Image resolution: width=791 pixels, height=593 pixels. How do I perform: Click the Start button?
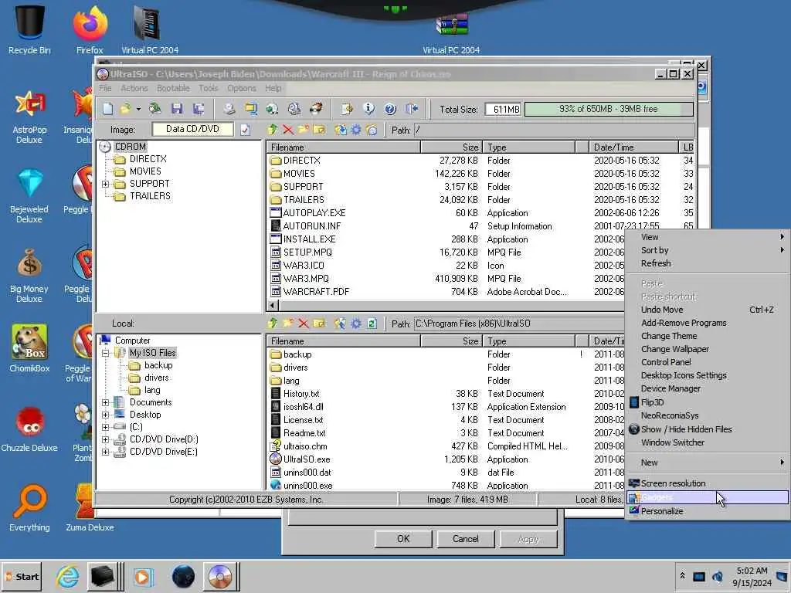click(x=22, y=576)
